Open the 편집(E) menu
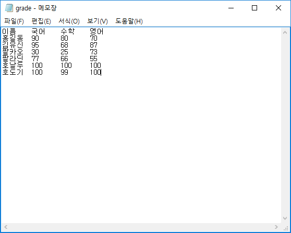This screenshot has height=233, width=291. (x=41, y=21)
